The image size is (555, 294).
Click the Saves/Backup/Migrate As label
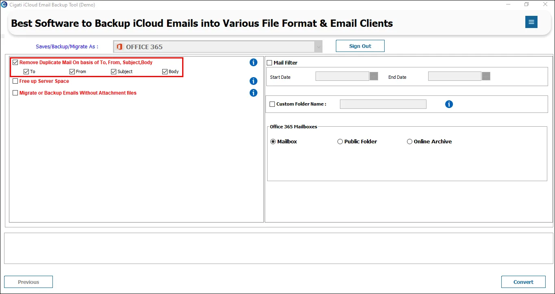coord(67,47)
